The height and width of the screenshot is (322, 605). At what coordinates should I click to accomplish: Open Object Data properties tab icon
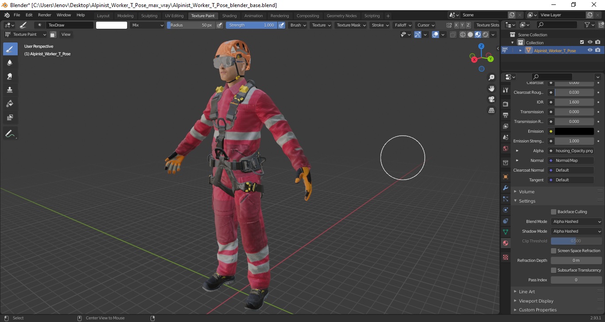click(x=505, y=232)
